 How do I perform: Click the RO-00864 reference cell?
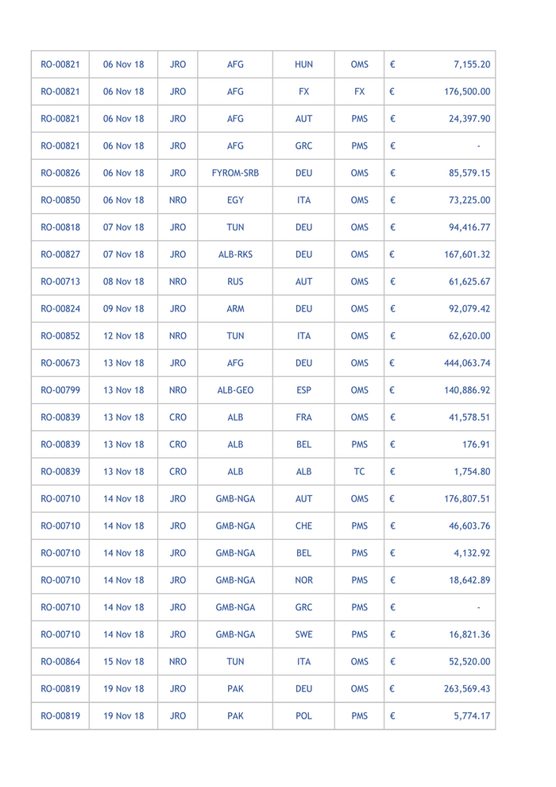point(59,661)
